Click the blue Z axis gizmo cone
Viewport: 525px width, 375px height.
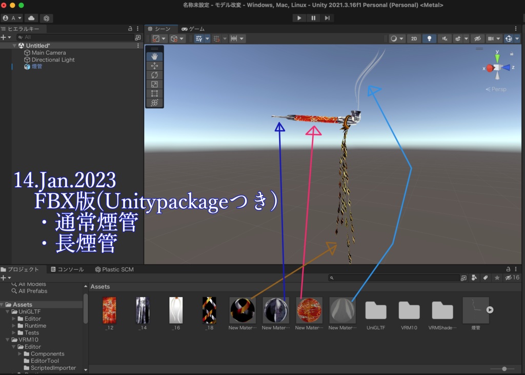[506, 68]
